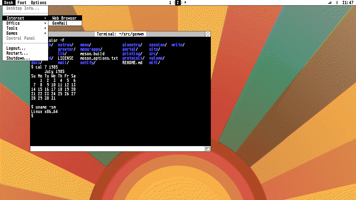356x200 pixels.
Task: Click the site/ directory entry
Action: [155, 49]
